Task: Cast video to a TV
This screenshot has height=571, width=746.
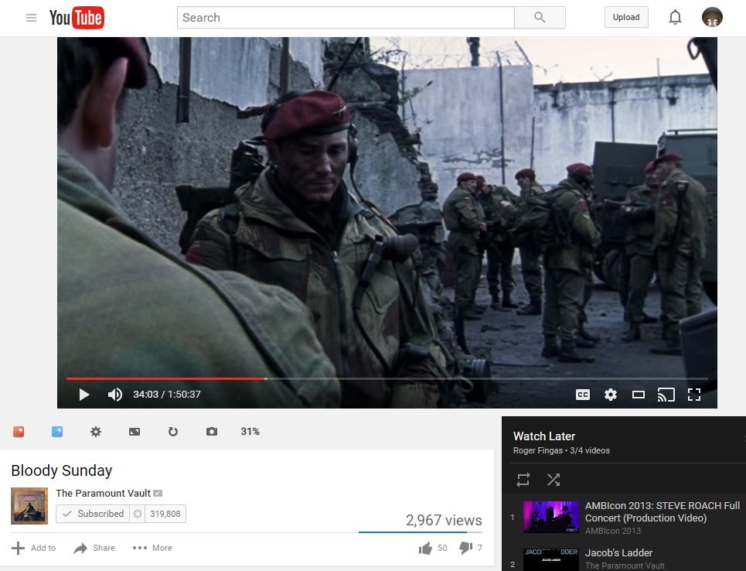Action: click(x=666, y=395)
